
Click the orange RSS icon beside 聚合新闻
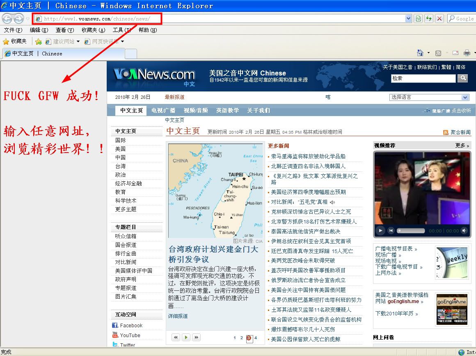[x=446, y=132]
